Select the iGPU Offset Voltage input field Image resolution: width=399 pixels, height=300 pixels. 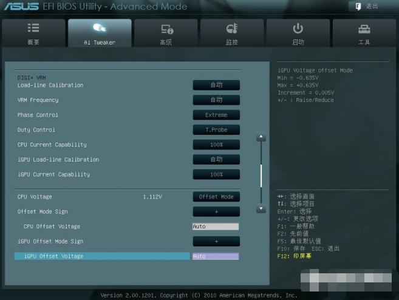[x=215, y=256]
